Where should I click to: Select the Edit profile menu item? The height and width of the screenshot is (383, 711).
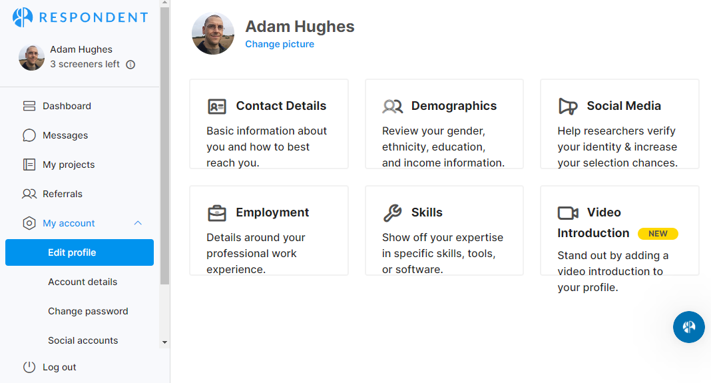click(x=79, y=252)
